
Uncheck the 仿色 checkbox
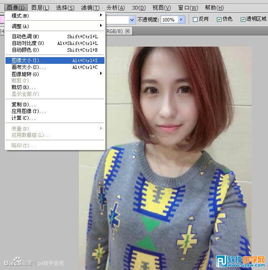219,19
